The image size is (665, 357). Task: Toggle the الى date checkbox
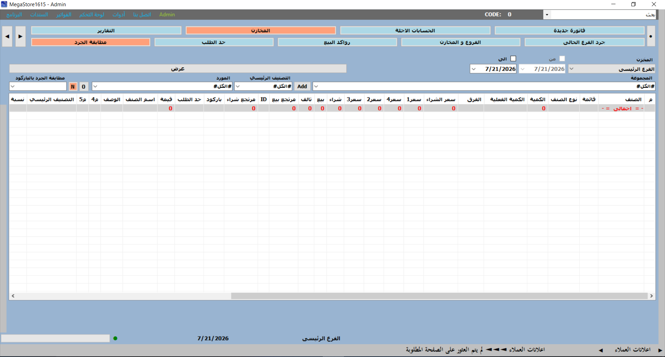(x=513, y=59)
